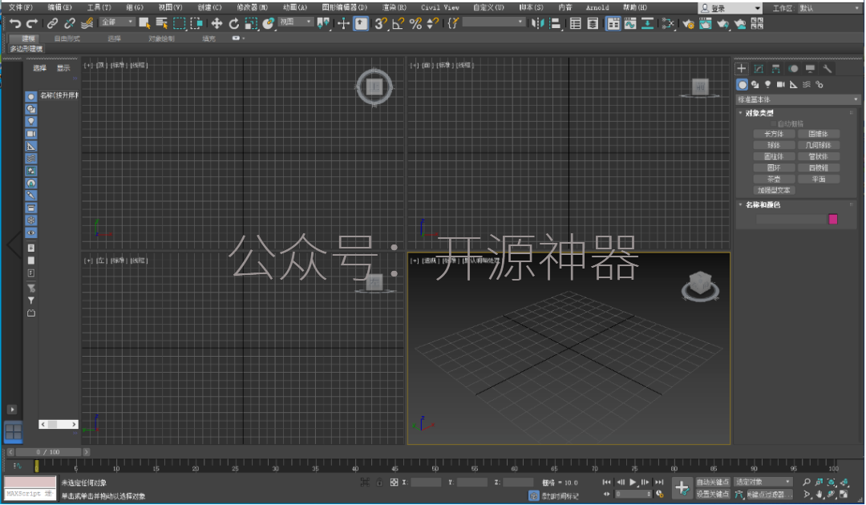Open the Rendered Frame Window
Image resolution: width=866 pixels, height=505 pixels.
(x=706, y=23)
